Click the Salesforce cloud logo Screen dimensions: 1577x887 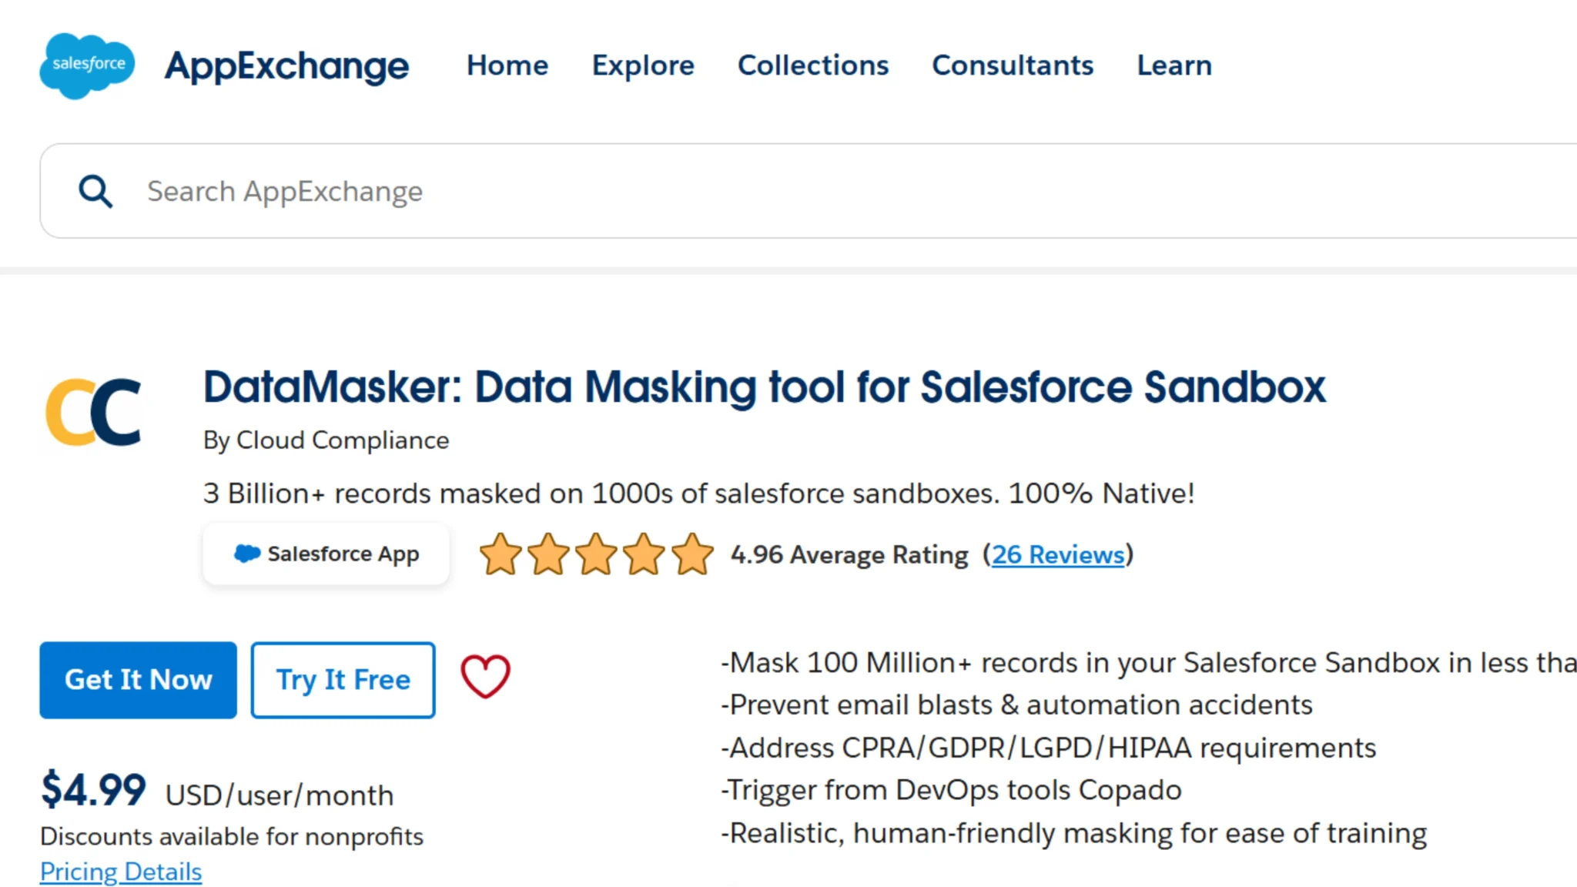(87, 65)
